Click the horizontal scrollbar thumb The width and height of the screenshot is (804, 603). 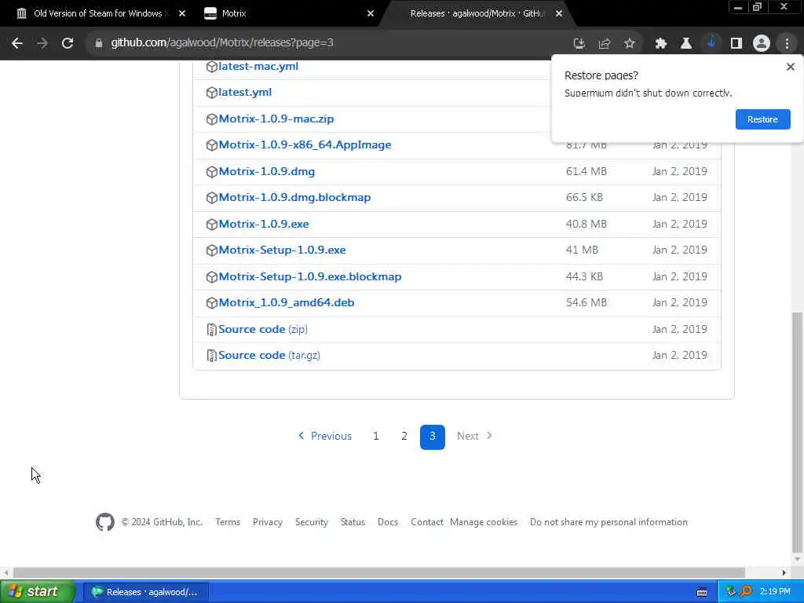(x=379, y=572)
